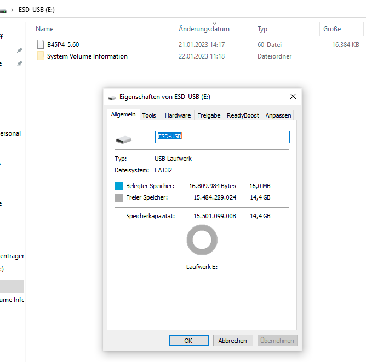
Task: Click the sidebar item ending in 'enträger'
Action: click(12, 256)
